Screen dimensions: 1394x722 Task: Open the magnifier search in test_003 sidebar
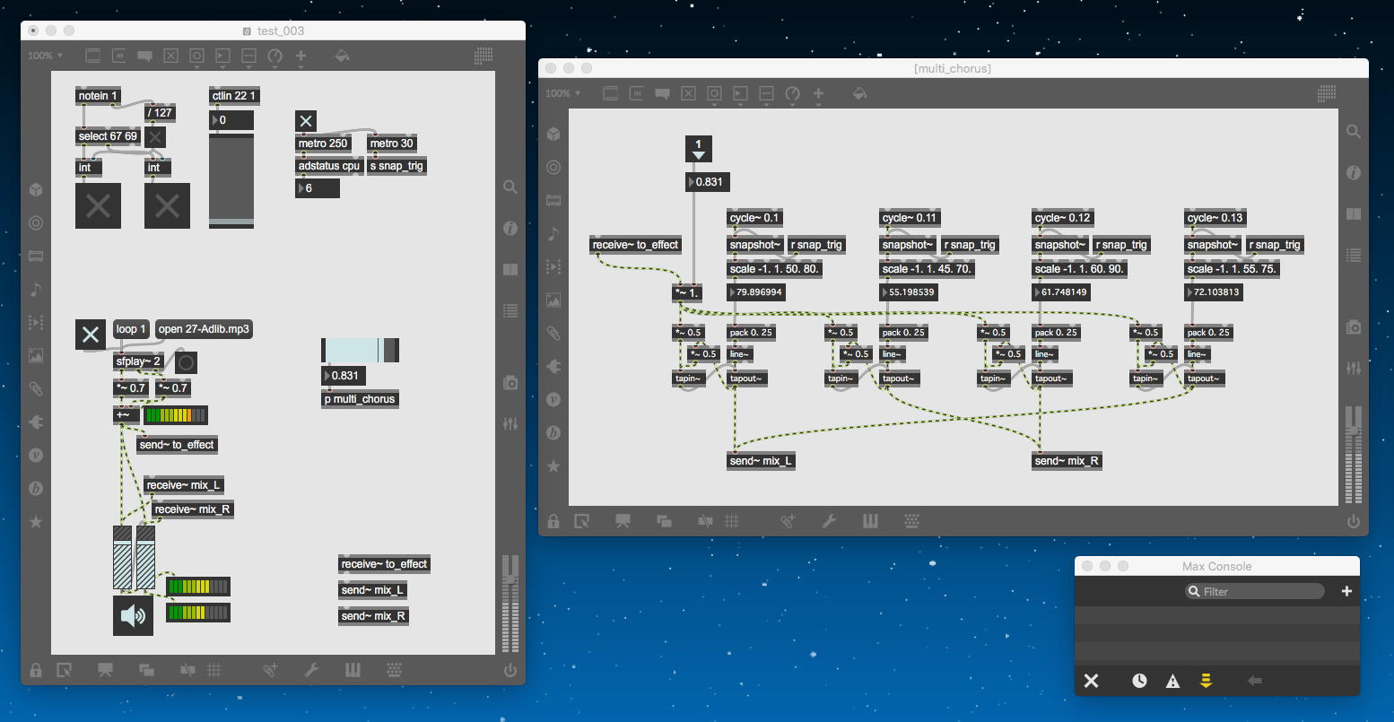click(510, 187)
